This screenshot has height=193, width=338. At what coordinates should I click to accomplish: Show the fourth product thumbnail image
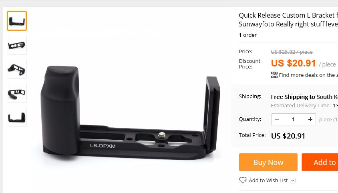point(17,93)
